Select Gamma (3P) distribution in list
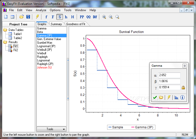The image size is (196, 139). pos(51,36)
